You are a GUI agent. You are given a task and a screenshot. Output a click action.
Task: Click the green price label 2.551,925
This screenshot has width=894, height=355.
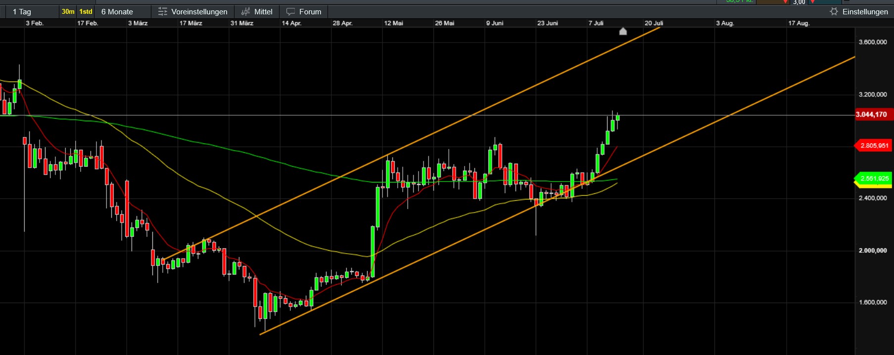click(x=874, y=178)
